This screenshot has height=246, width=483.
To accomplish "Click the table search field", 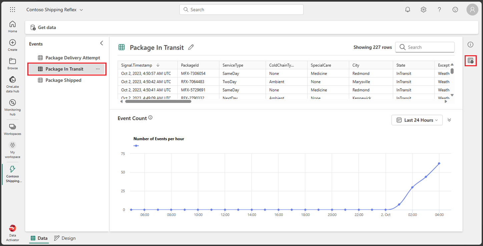I will pos(425,47).
